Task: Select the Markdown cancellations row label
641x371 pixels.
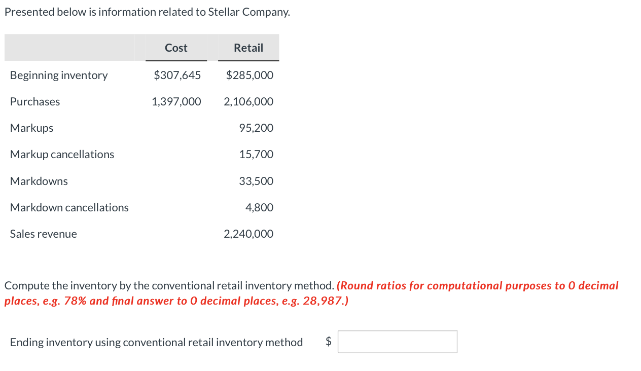Action: (69, 207)
